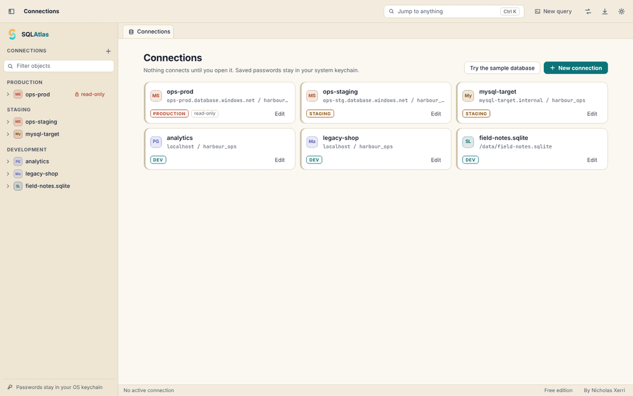The width and height of the screenshot is (633, 396).
Task: Expand the field-notes.sqlite tree node
Action: tap(8, 186)
